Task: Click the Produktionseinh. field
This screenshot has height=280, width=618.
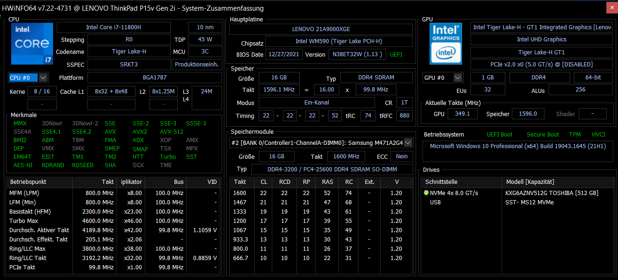Action: (x=197, y=65)
